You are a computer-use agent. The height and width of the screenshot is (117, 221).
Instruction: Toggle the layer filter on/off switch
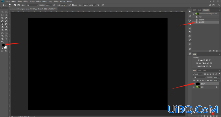(219, 74)
